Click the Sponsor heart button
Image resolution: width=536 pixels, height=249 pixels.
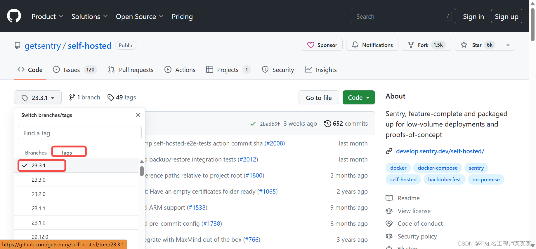pyautogui.click(x=322, y=45)
